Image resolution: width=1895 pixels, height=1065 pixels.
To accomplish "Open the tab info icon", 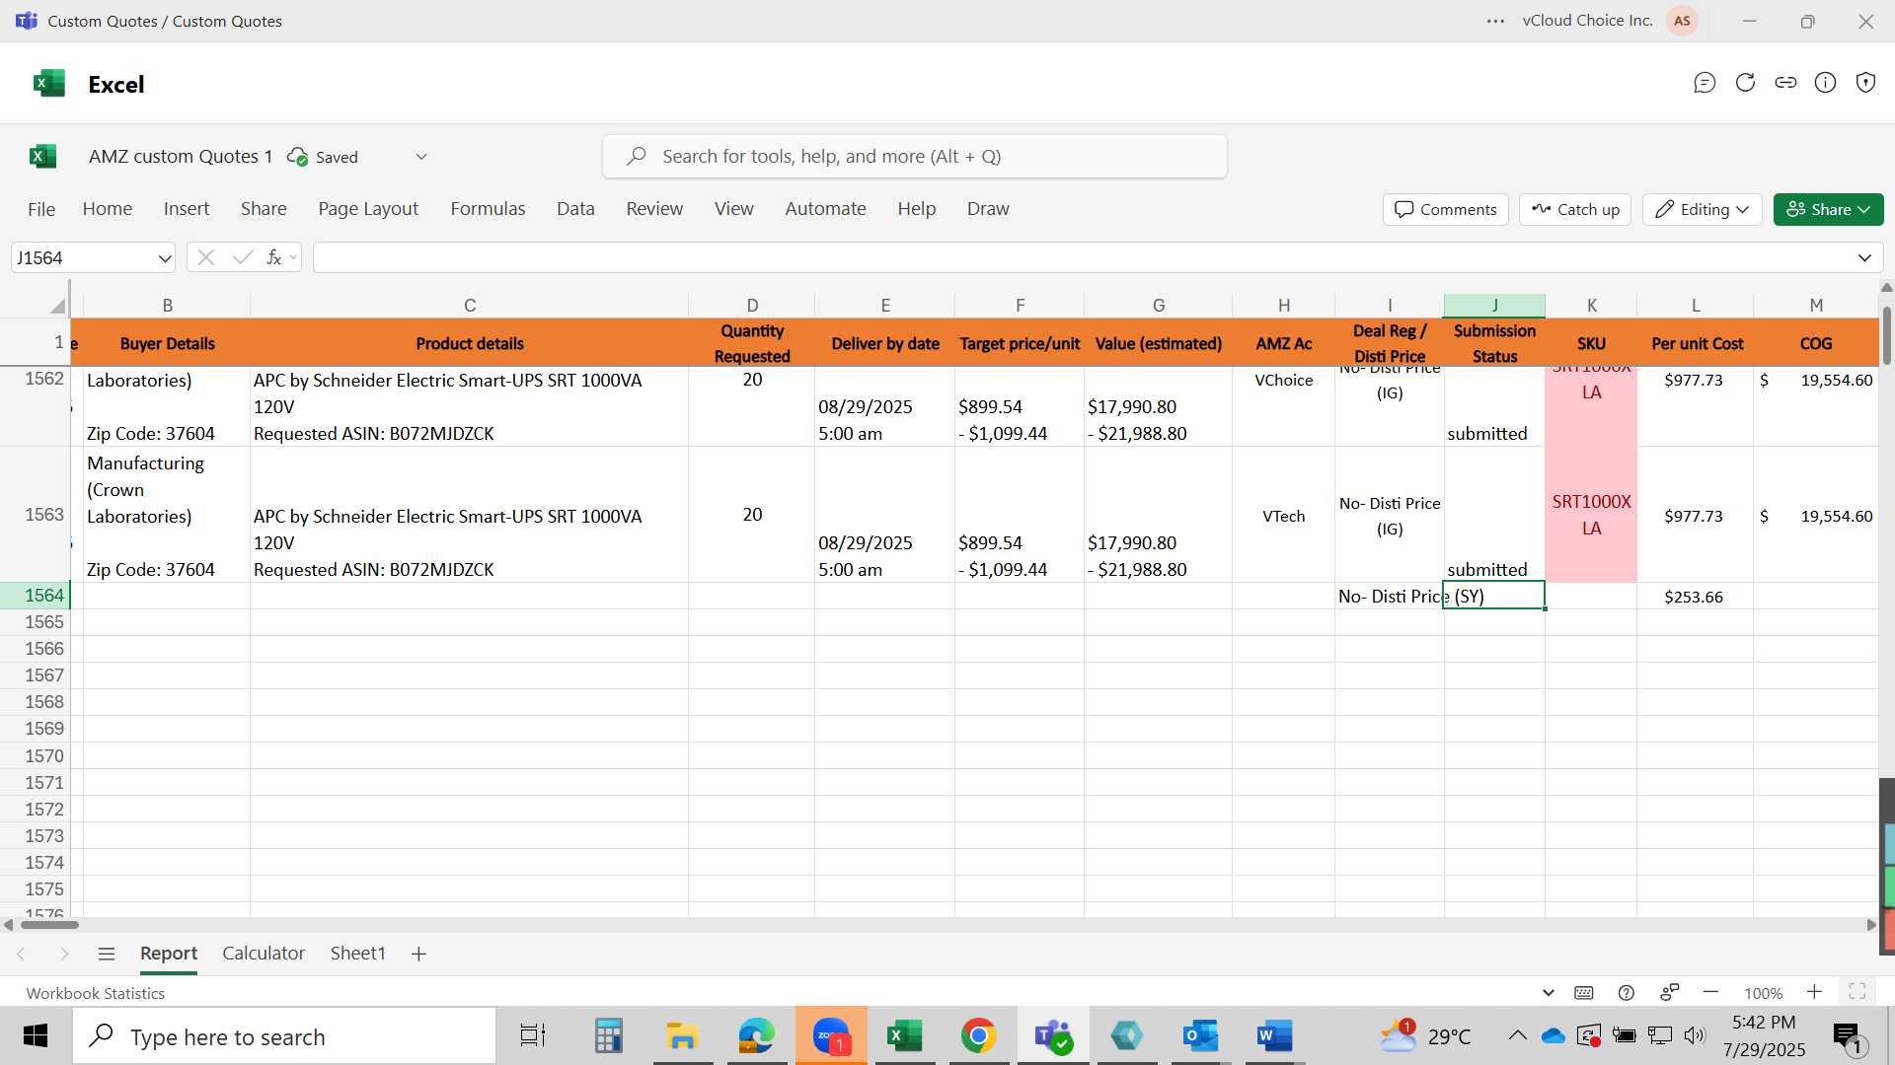I will coord(1826,83).
